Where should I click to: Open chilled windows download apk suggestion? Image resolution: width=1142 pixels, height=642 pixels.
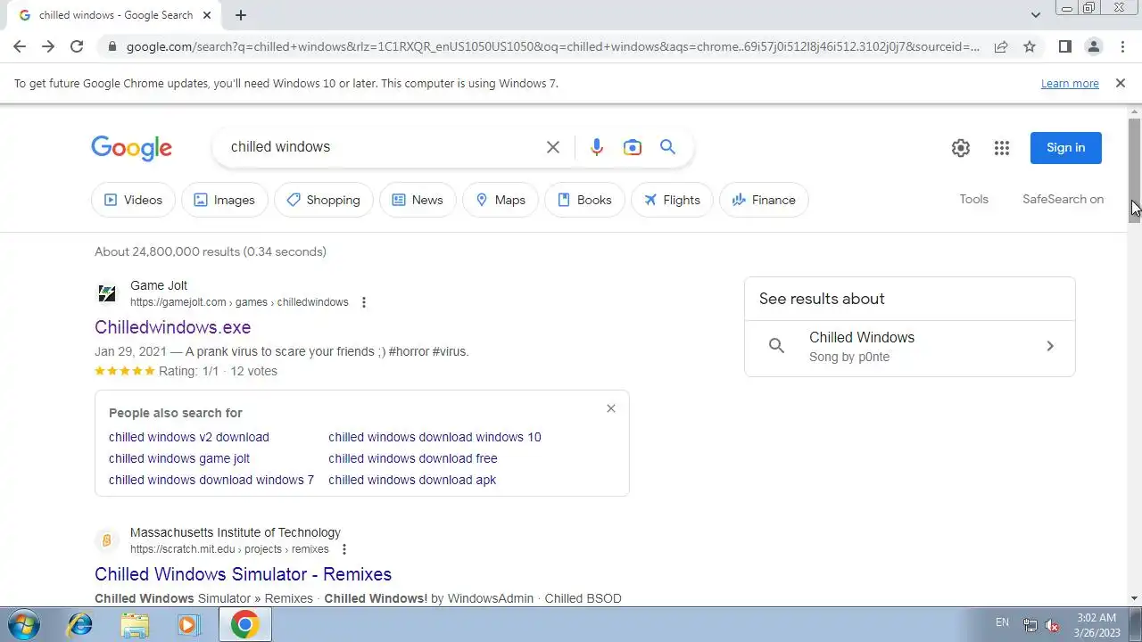coord(412,480)
